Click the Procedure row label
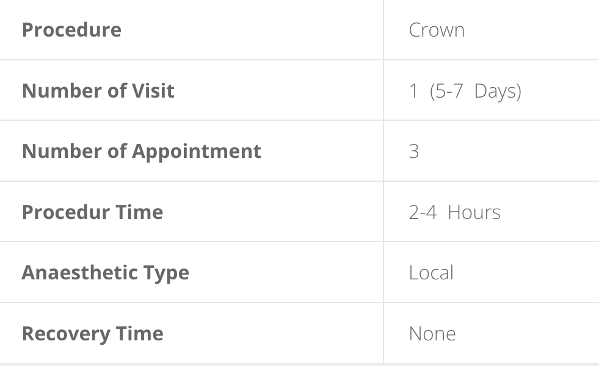This screenshot has width=599, height=366. point(72,30)
